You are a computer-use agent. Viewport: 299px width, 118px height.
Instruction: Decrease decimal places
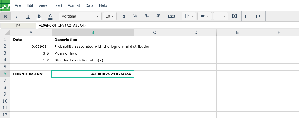147,16
